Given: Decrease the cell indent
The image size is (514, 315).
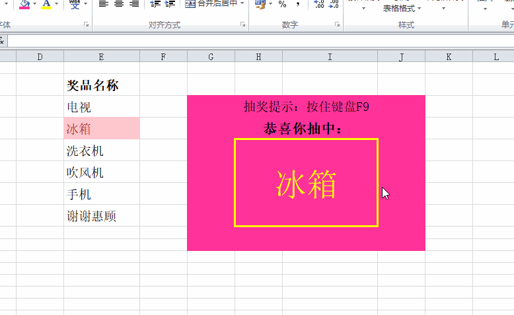Looking at the screenshot, I should click(x=155, y=4).
